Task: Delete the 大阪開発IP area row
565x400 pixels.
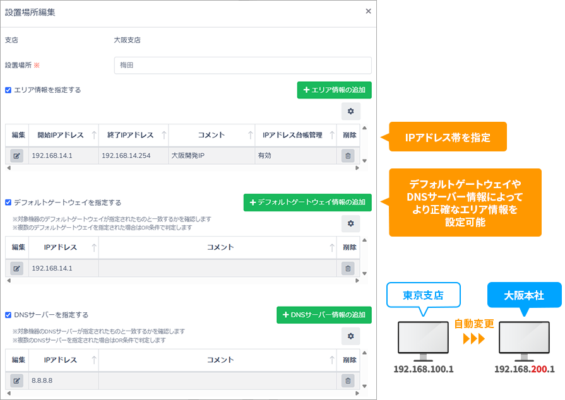Action: pyautogui.click(x=348, y=156)
